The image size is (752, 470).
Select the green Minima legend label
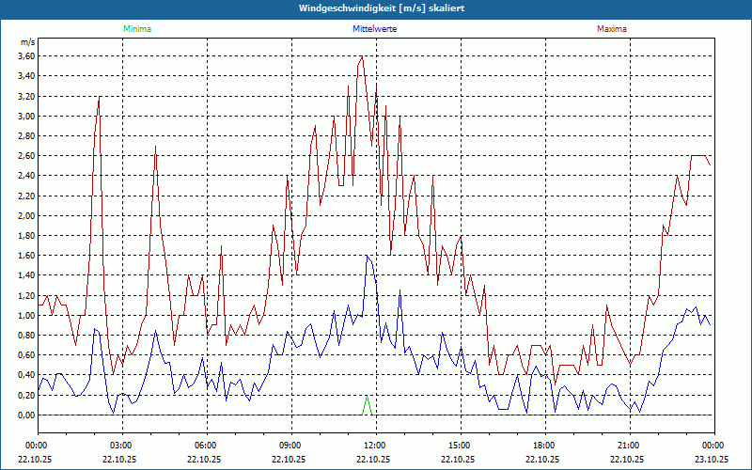(137, 29)
